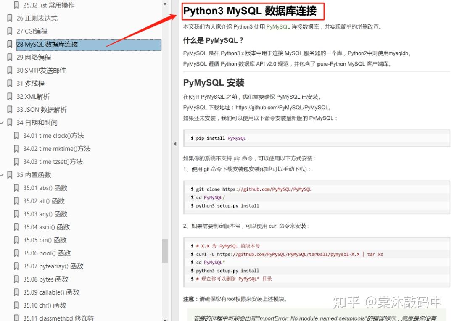The image size is (454, 321).
Task: Click the bookmark icon beside "26 正则表达式"
Action: (x=9, y=18)
